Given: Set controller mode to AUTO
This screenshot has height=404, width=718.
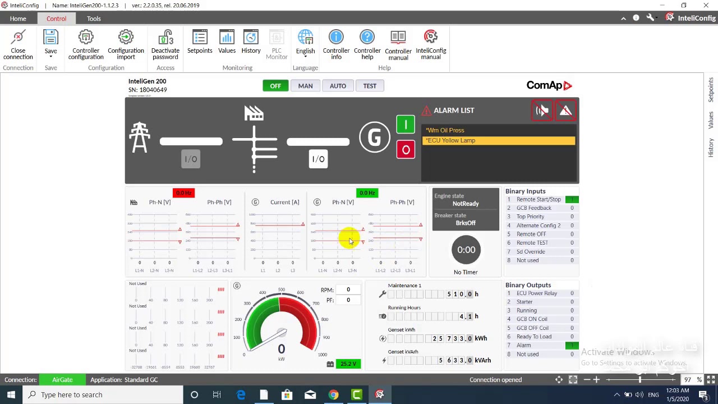Looking at the screenshot, I should click(x=338, y=86).
